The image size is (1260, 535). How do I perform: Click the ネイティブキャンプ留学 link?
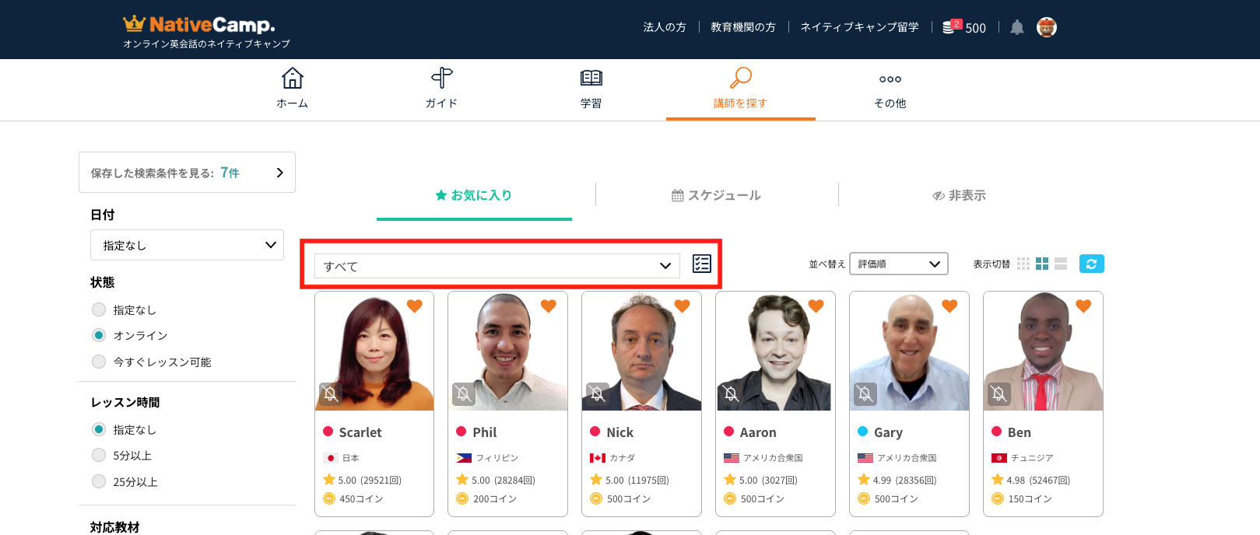(859, 27)
